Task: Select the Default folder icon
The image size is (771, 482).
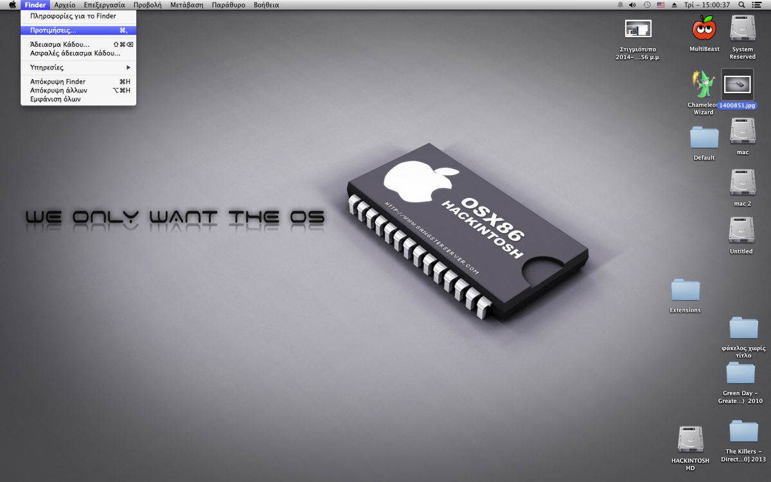Action: coord(704,138)
